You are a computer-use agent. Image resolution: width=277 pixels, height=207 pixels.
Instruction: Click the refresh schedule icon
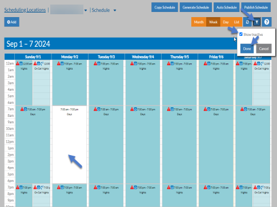(247, 22)
